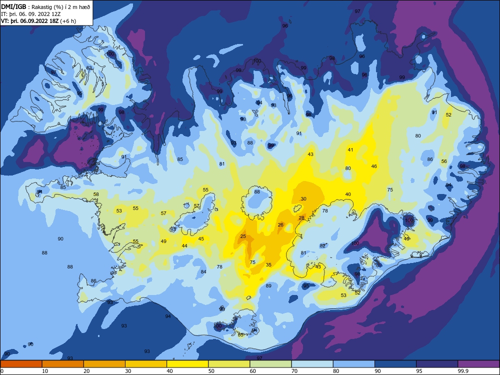Image resolution: width=500 pixels, height=375 pixels.
Task: Select the '82' humidity value on the map
Action: coord(322,246)
